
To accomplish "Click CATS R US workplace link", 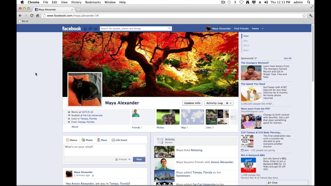I will [x=87, y=112].
